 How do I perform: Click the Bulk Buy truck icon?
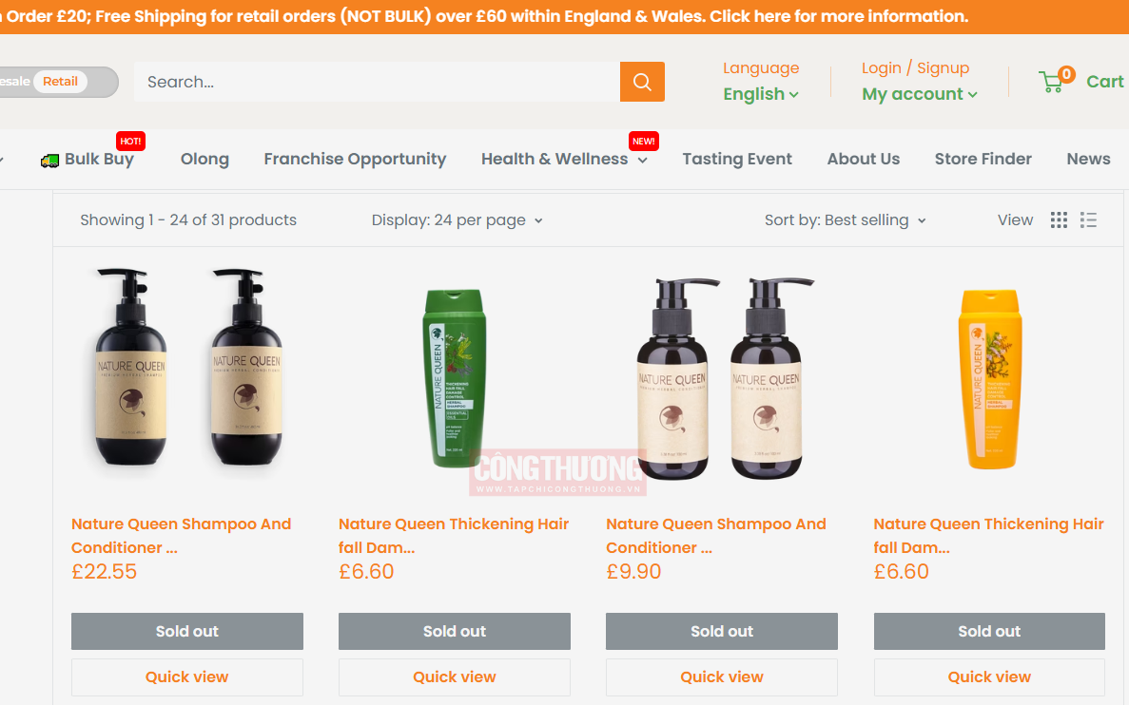pos(49,161)
